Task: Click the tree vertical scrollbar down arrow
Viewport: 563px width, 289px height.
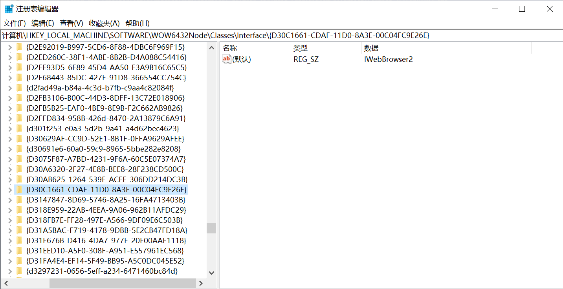Action: [211, 273]
